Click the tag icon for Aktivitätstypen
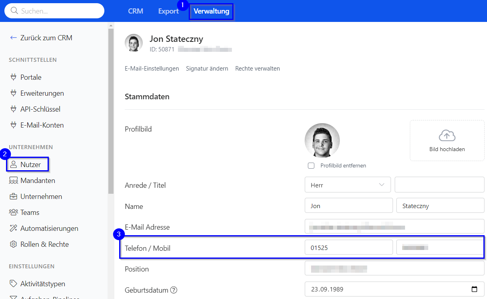 14,284
